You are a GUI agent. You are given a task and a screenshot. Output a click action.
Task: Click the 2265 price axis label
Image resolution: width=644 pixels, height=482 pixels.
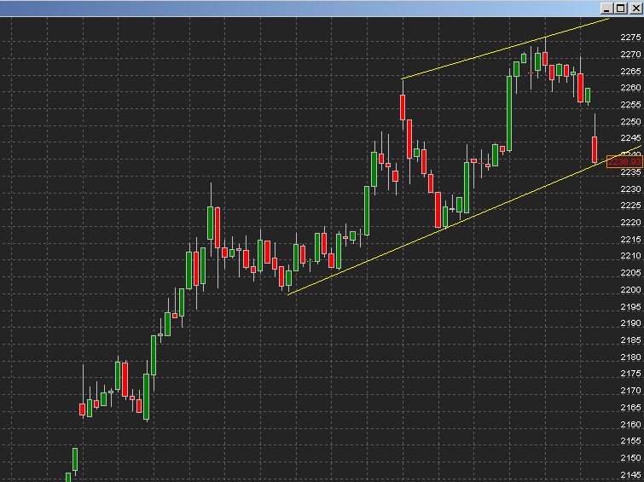[x=630, y=71]
